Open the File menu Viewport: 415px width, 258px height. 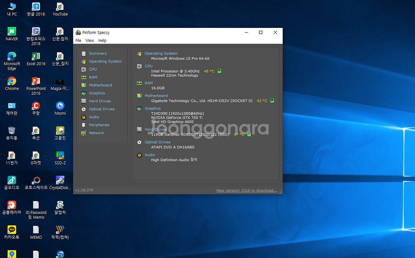(x=78, y=40)
